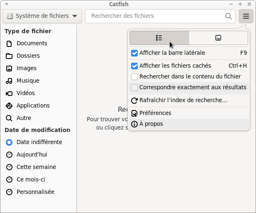Uncheck Afficher la barre latérale

134,53
